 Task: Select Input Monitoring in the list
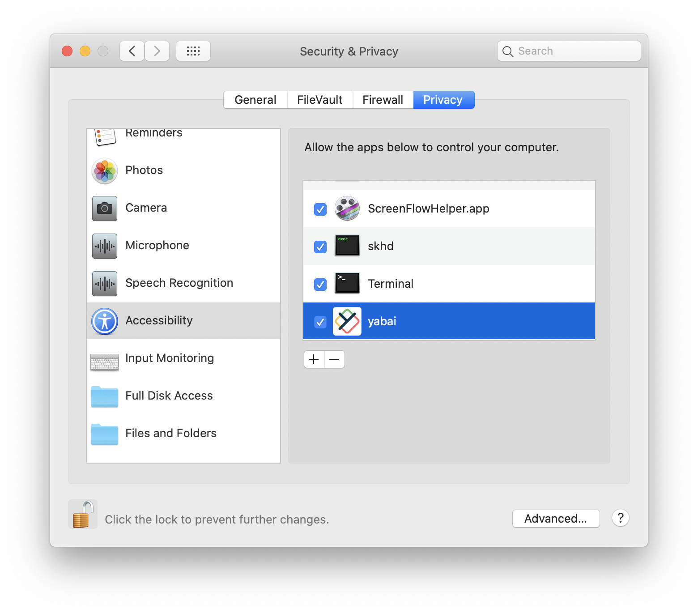[x=183, y=358]
